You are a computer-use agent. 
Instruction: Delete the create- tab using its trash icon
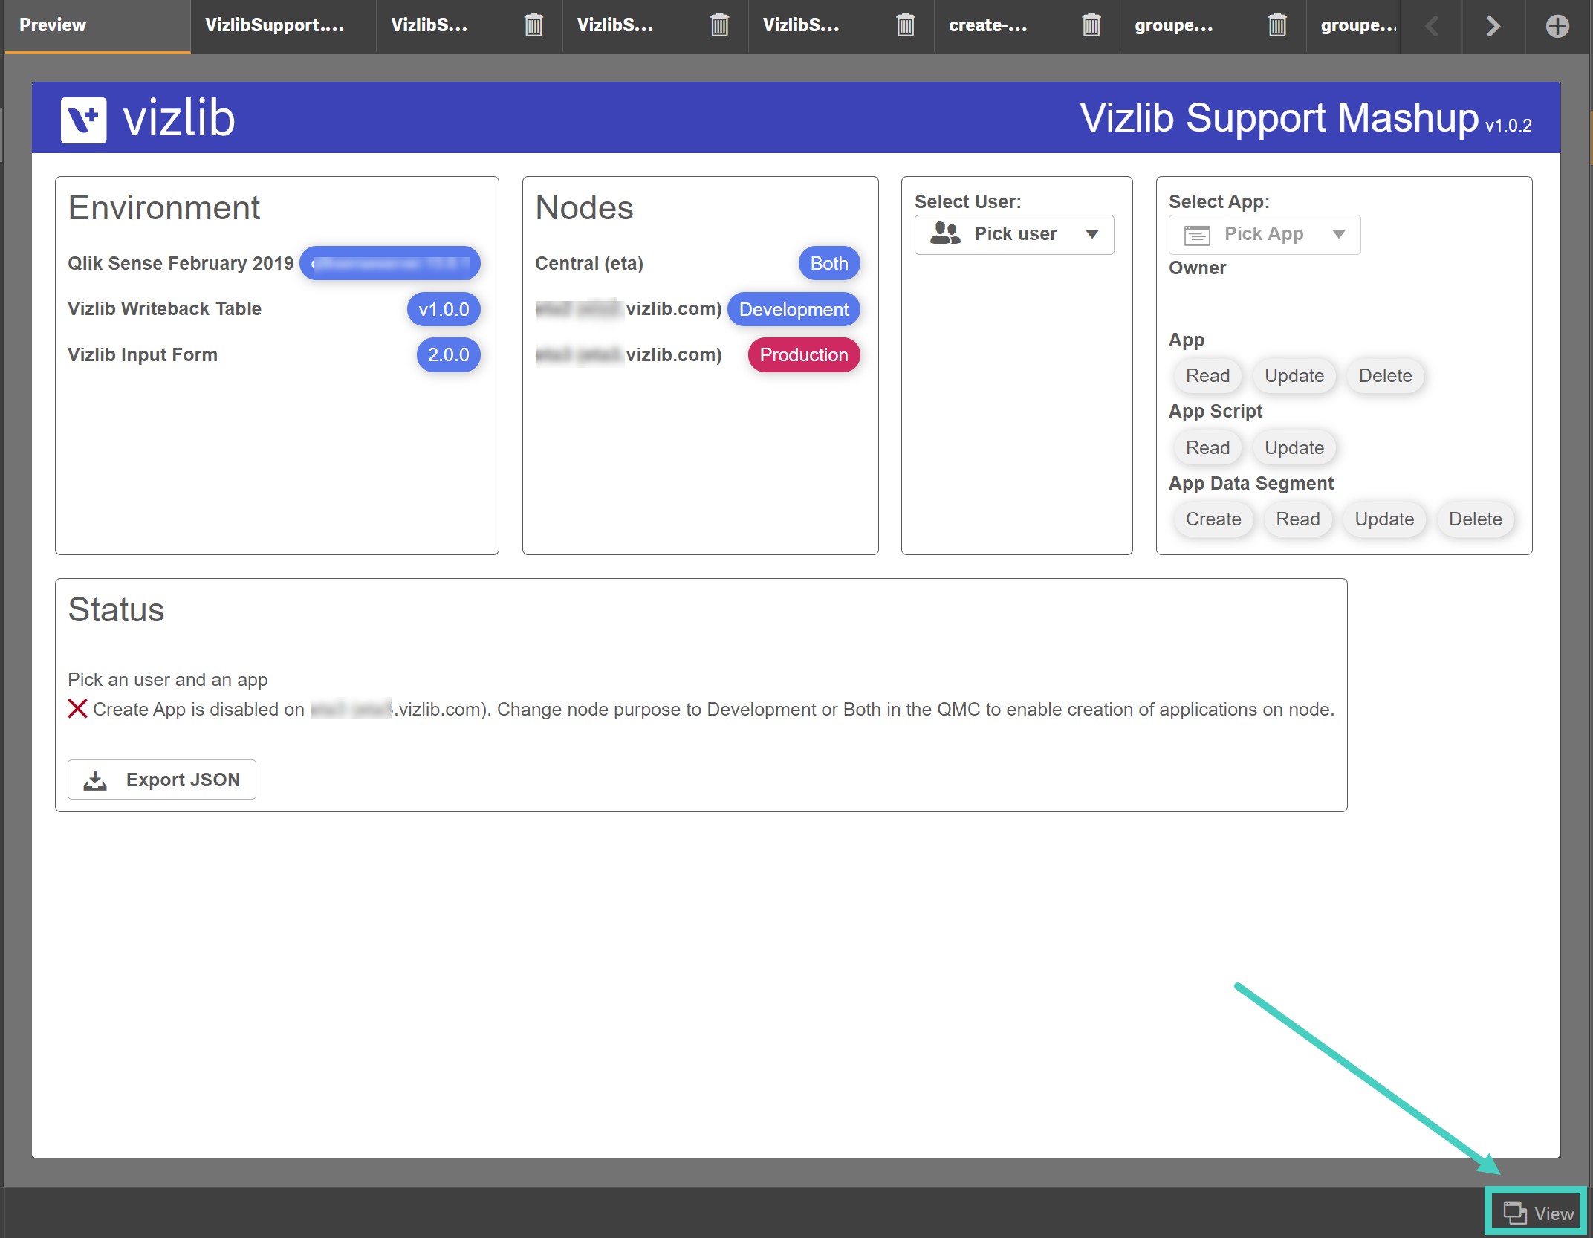[1091, 25]
